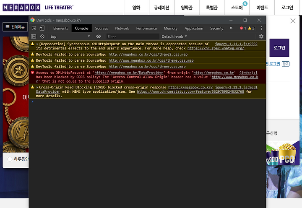Clear the console with the ban icon
The height and width of the screenshot is (208, 302).
[42, 36]
